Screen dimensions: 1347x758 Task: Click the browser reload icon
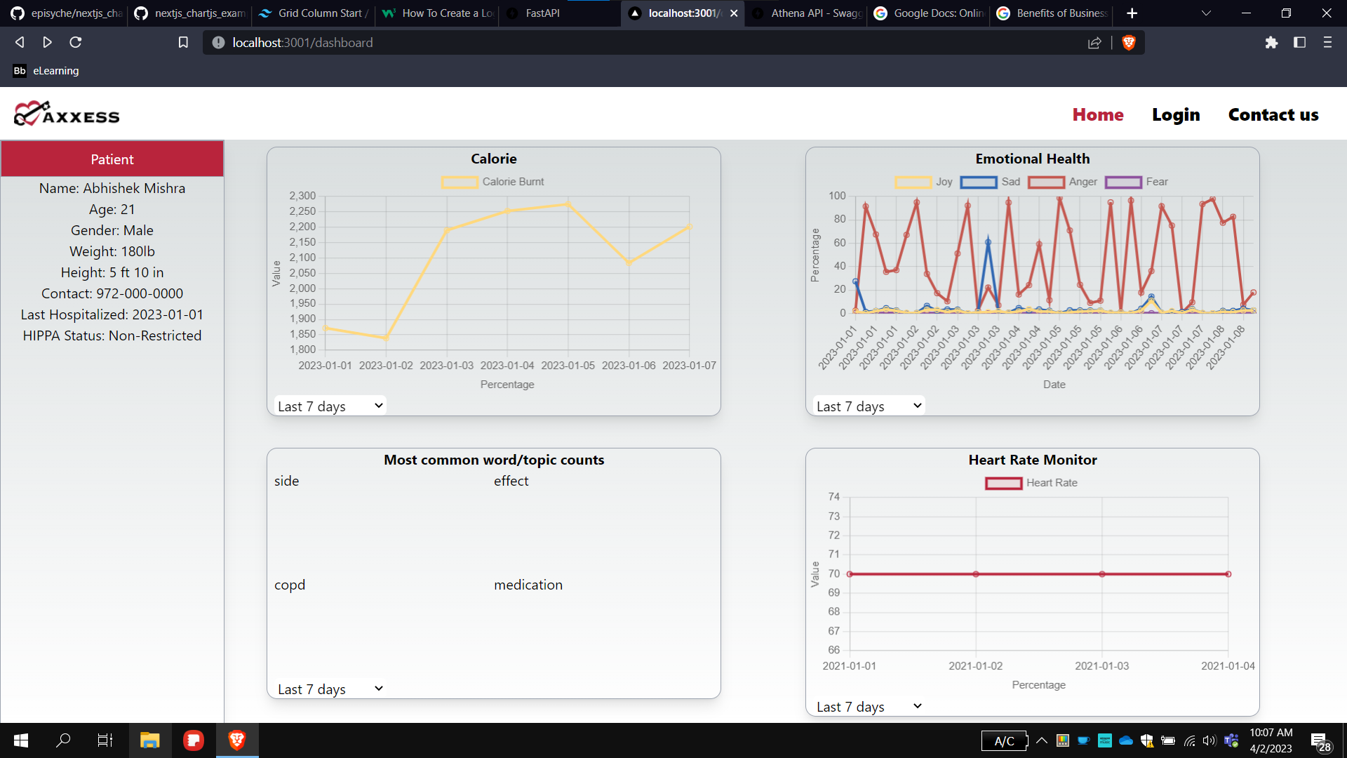pos(76,43)
